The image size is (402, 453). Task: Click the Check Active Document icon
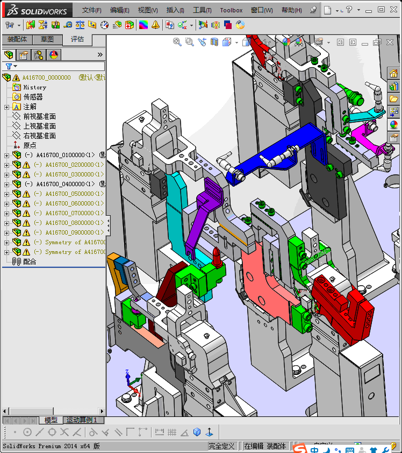click(x=182, y=25)
